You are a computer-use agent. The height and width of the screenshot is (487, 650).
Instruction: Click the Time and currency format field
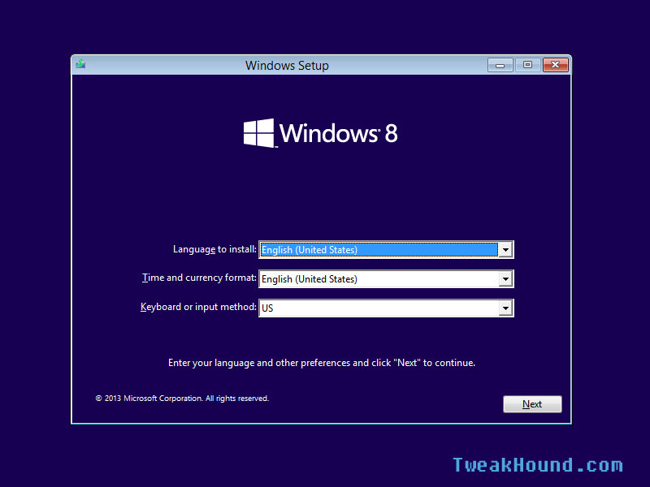pos(386,278)
